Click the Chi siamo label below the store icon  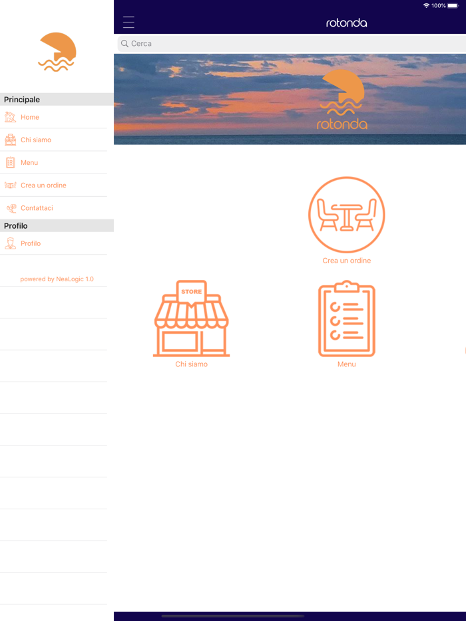coord(192,364)
